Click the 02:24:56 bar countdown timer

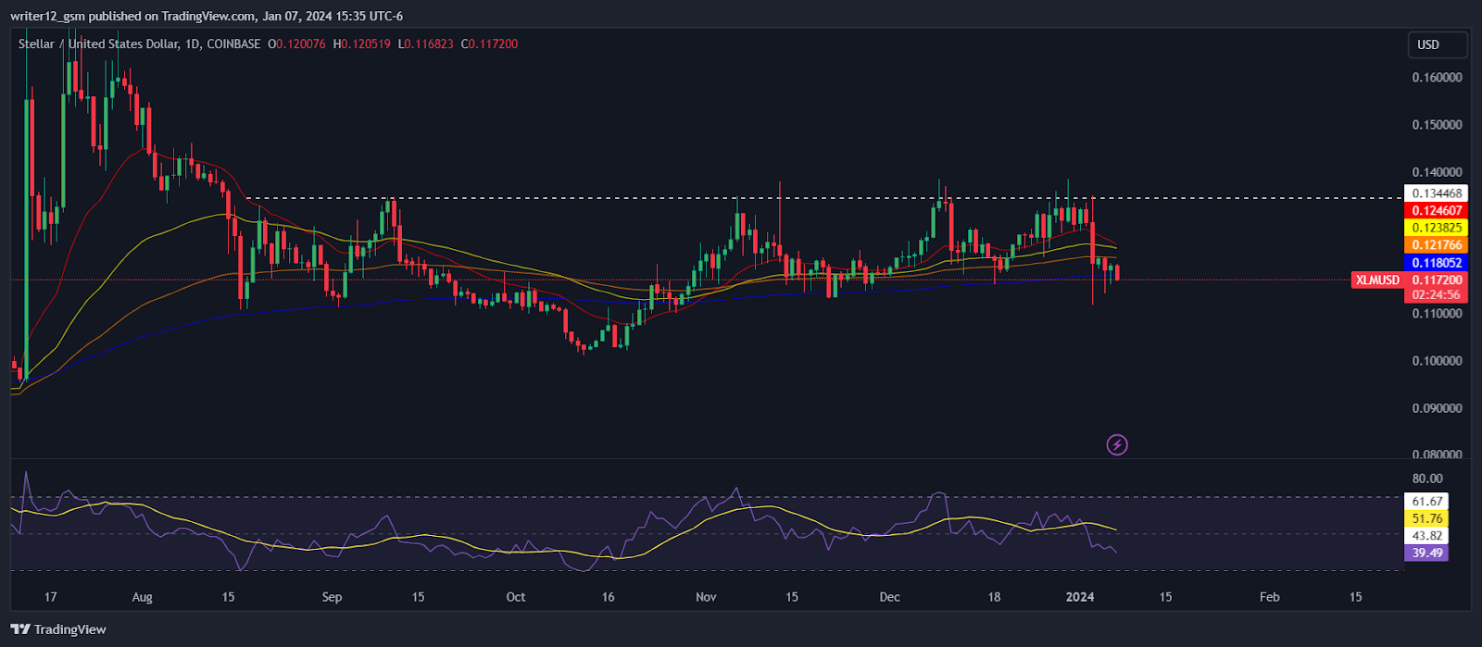tap(1437, 295)
